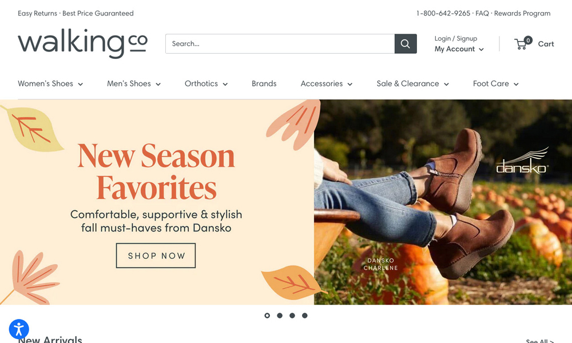Click the walkingco logo
This screenshot has height=343, width=572.
pyautogui.click(x=82, y=43)
